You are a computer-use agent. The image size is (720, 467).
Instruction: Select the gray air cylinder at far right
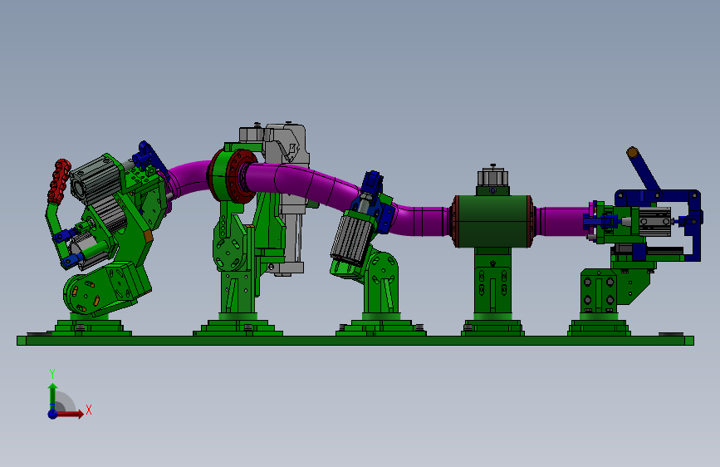(655, 222)
